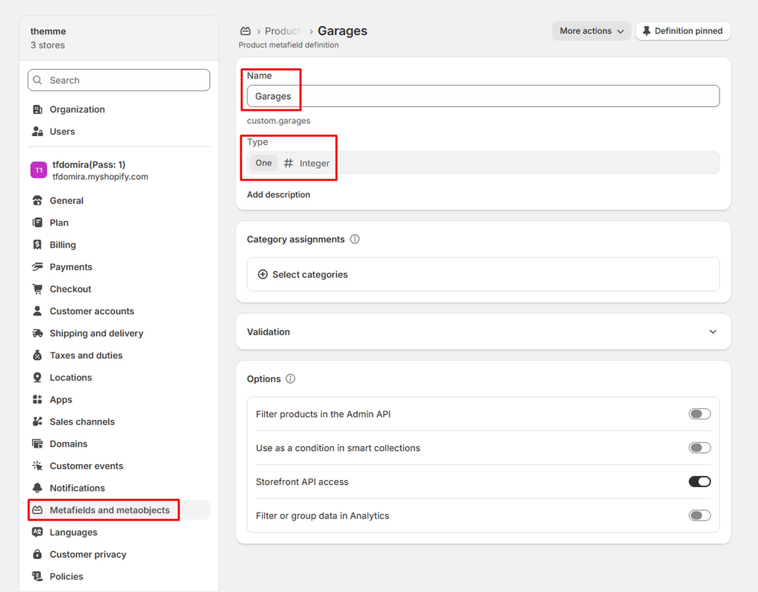Click the Policies icon
Viewport: 758px width, 592px height.
(x=37, y=576)
